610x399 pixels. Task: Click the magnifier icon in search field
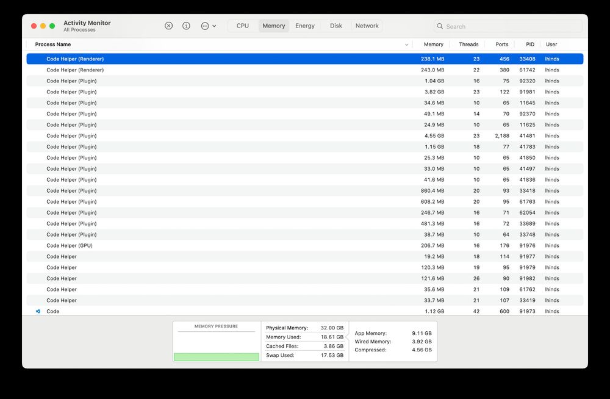tap(440, 26)
